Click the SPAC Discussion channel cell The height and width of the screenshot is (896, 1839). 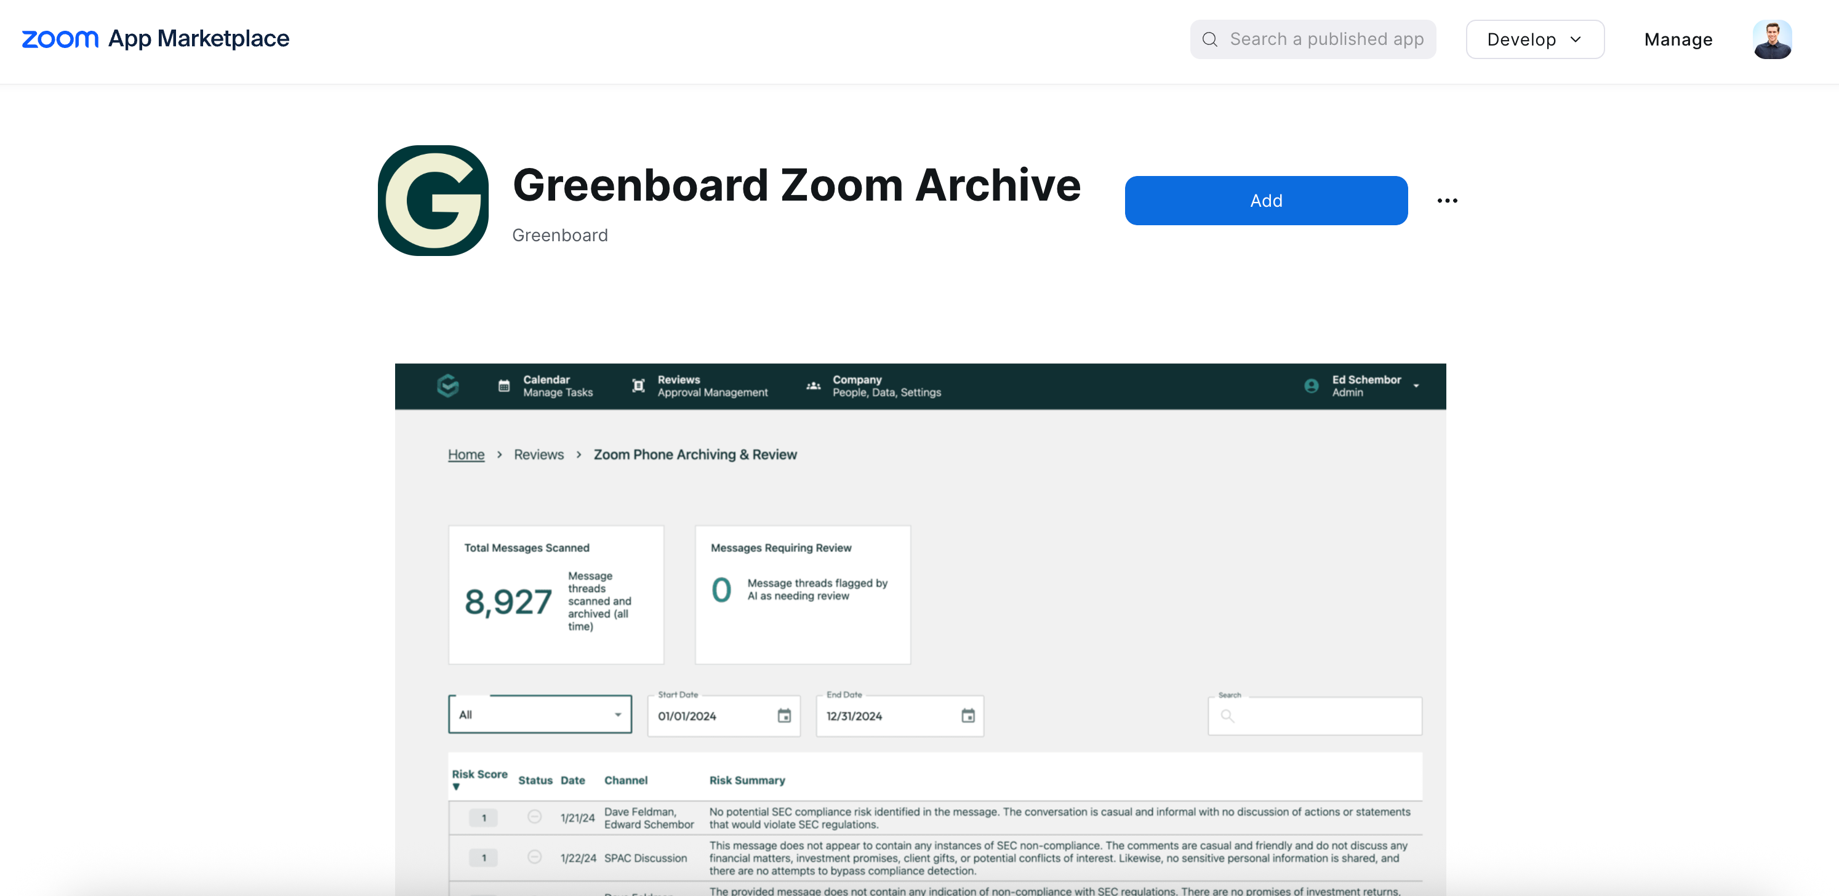(x=646, y=857)
